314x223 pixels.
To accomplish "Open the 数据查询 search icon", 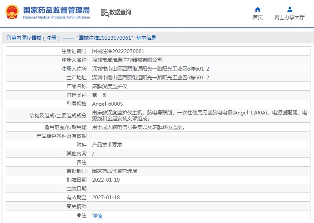I will click(105, 13).
